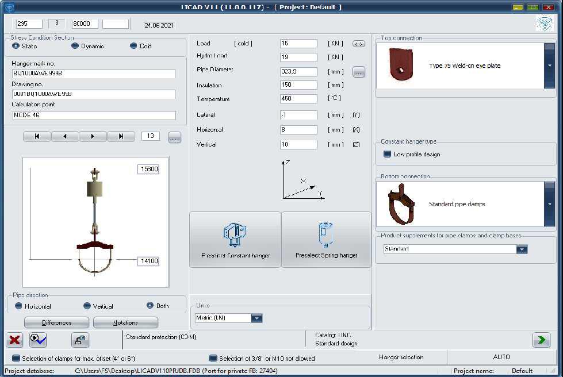Go to next record button
The height and width of the screenshot is (377, 563).
93,136
